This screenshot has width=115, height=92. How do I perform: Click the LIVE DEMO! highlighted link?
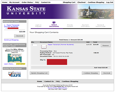21,64
